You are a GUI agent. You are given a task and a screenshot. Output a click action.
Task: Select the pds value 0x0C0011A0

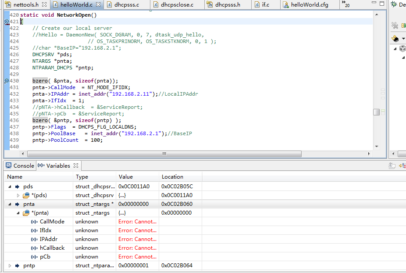pyautogui.click(x=134, y=187)
